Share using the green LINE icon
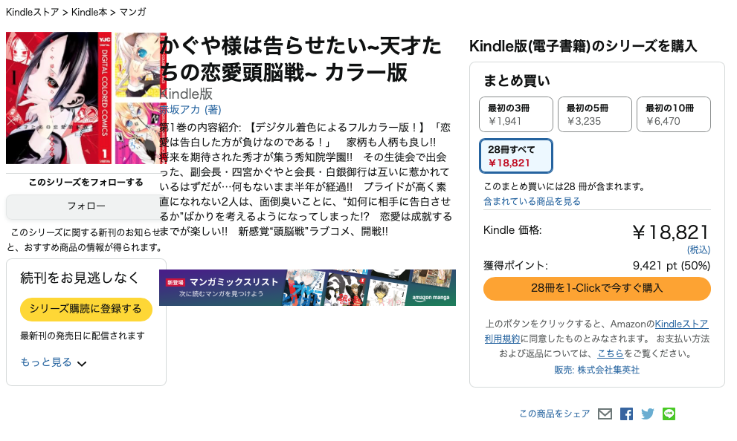This screenshot has width=737, height=441. coord(669,414)
